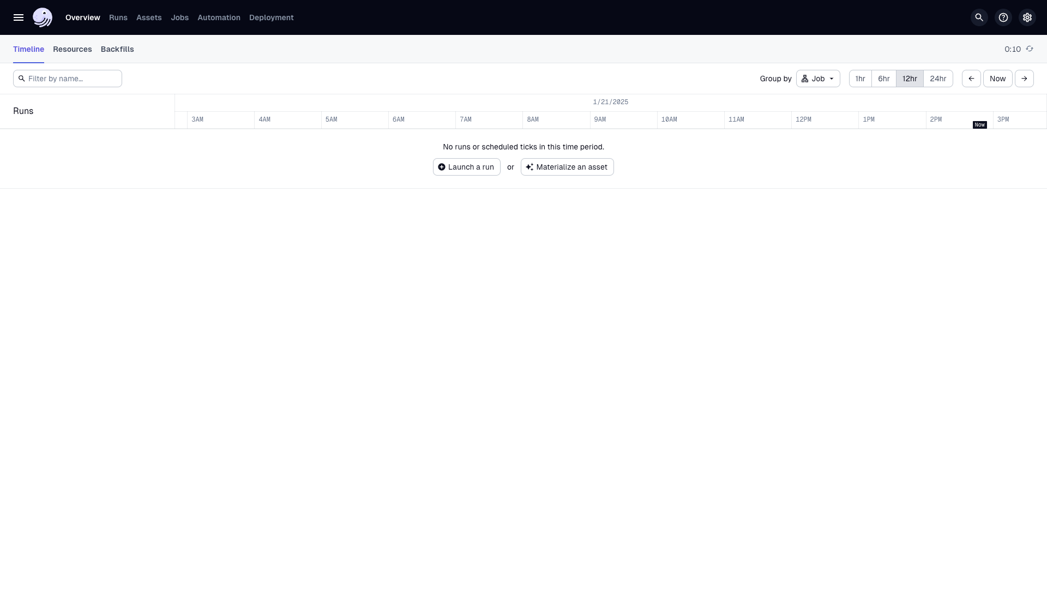Materialize an asset
Screen dimensions: 1047x589
coord(567,167)
